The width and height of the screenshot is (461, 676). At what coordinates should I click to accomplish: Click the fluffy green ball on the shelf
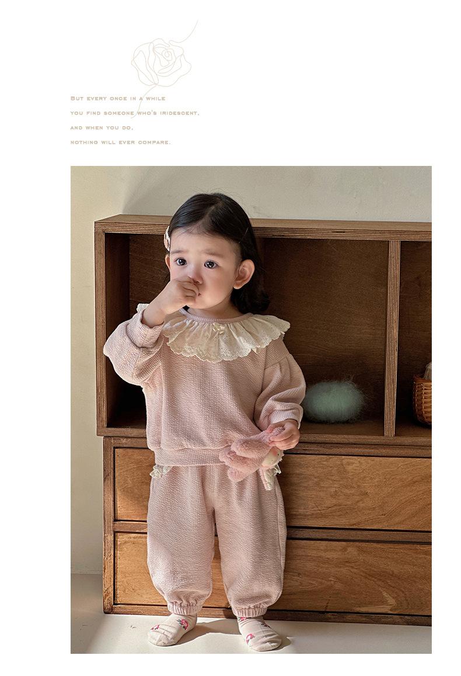tap(334, 401)
